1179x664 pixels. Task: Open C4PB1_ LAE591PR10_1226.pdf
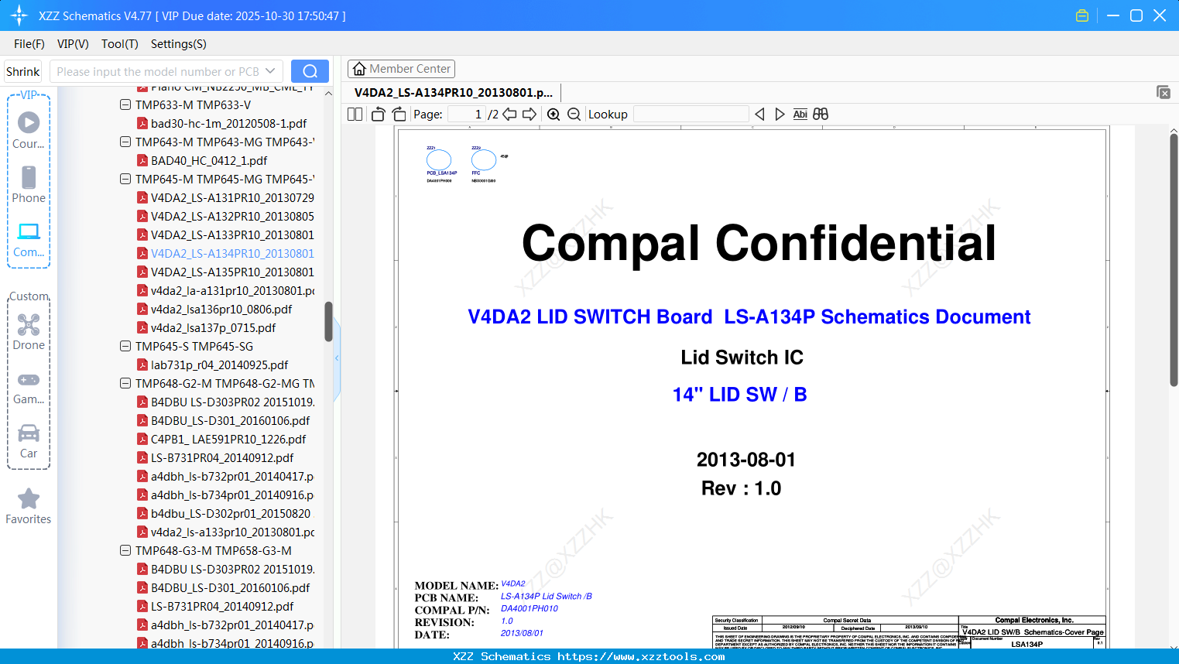pos(228,439)
